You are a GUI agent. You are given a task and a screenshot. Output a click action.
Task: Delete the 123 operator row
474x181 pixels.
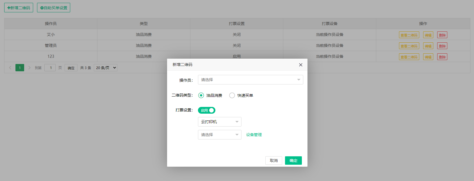[x=442, y=57]
